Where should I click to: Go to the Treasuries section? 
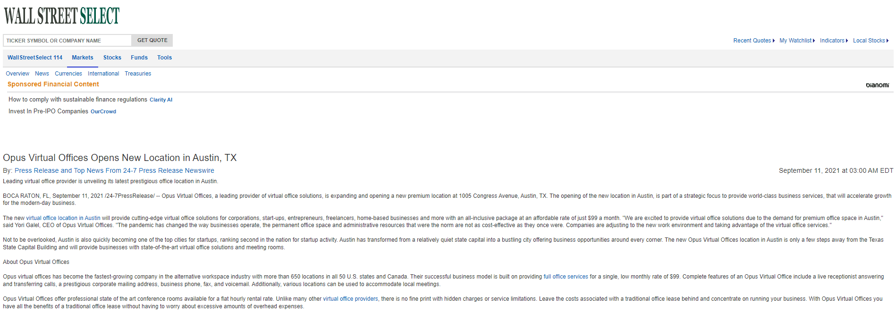(138, 74)
